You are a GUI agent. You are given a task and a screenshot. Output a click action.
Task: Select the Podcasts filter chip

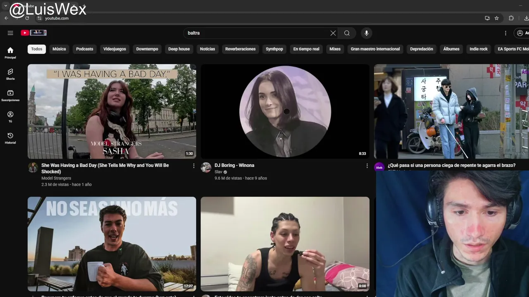[85, 49]
